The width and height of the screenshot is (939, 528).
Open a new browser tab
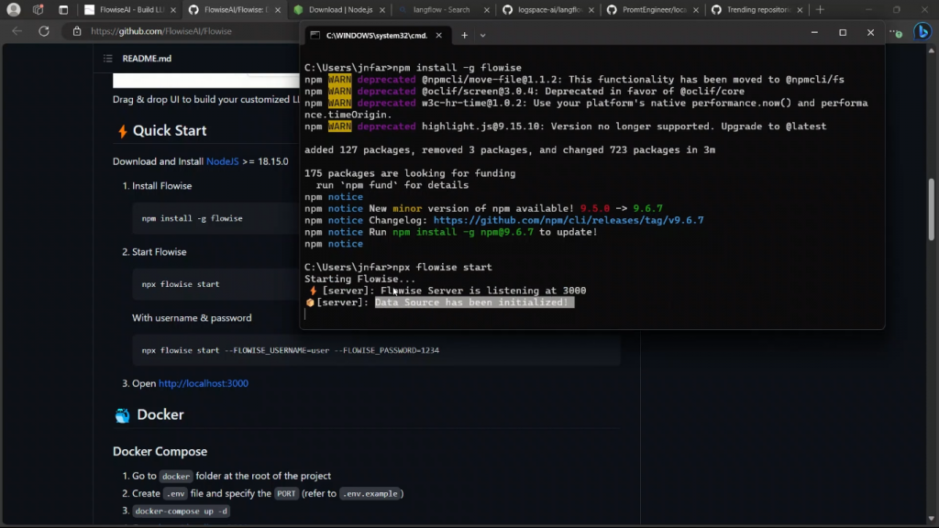click(x=820, y=10)
